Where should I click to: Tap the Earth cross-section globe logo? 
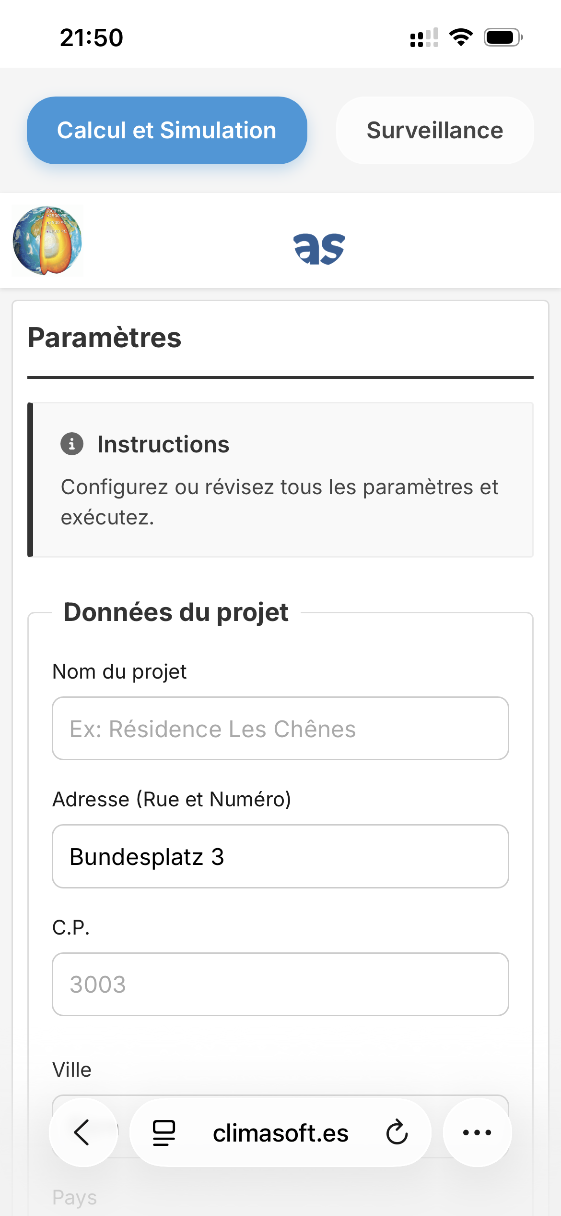pos(47,241)
